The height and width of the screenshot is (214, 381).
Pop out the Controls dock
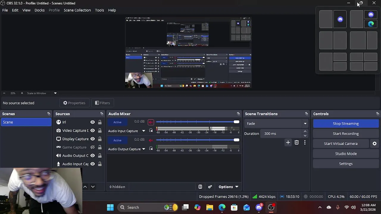(378, 114)
